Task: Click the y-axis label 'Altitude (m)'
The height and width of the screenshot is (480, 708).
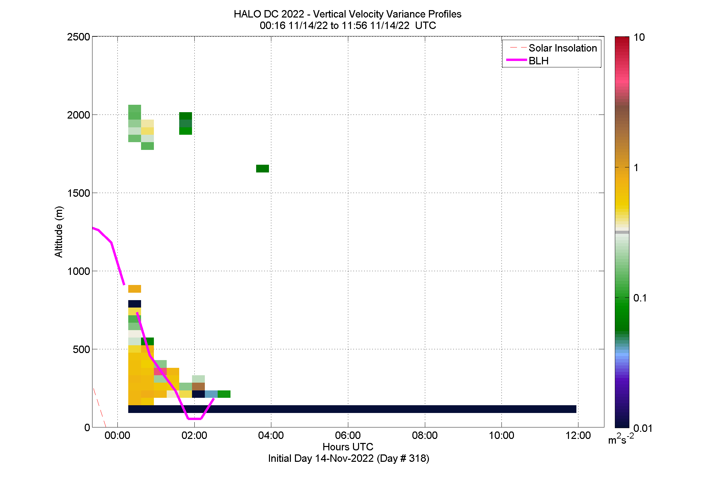Action: [x=59, y=232]
